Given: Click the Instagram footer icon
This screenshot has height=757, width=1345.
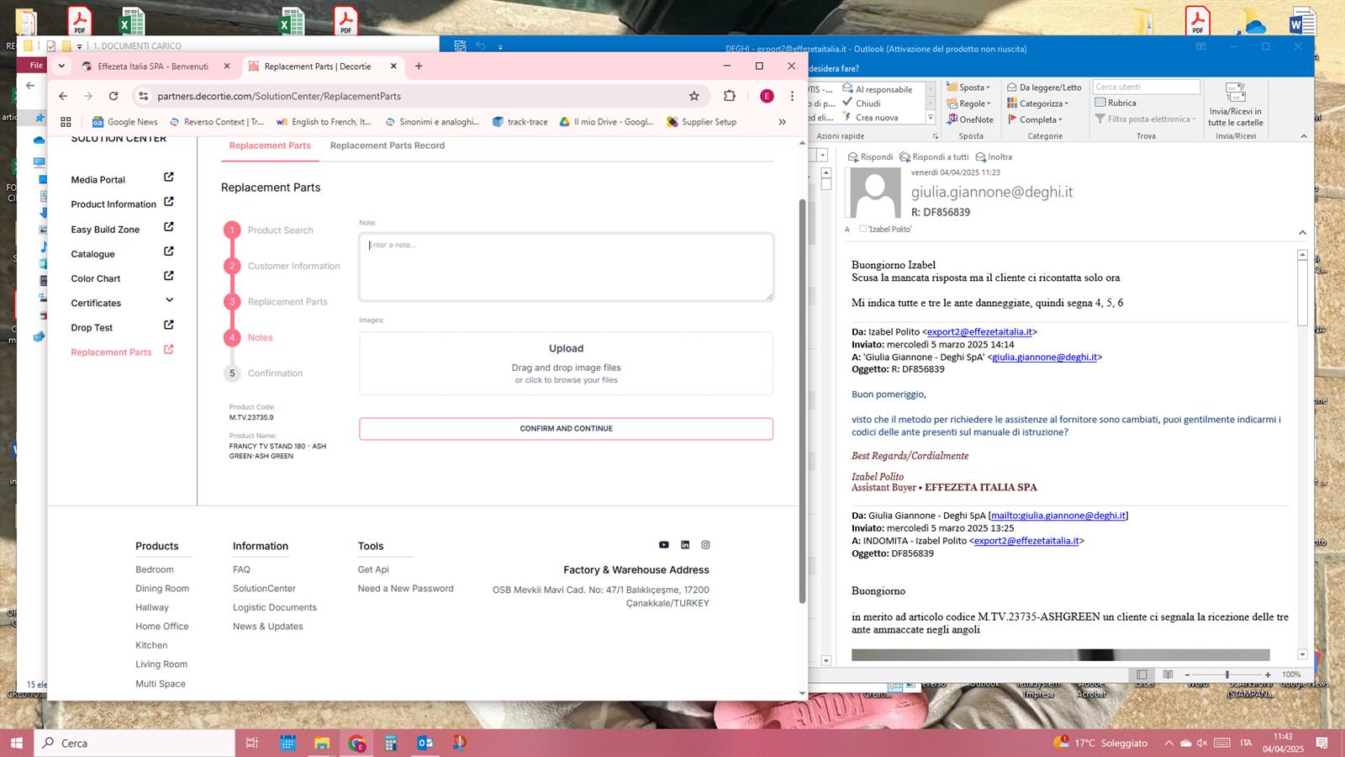Looking at the screenshot, I should (705, 545).
